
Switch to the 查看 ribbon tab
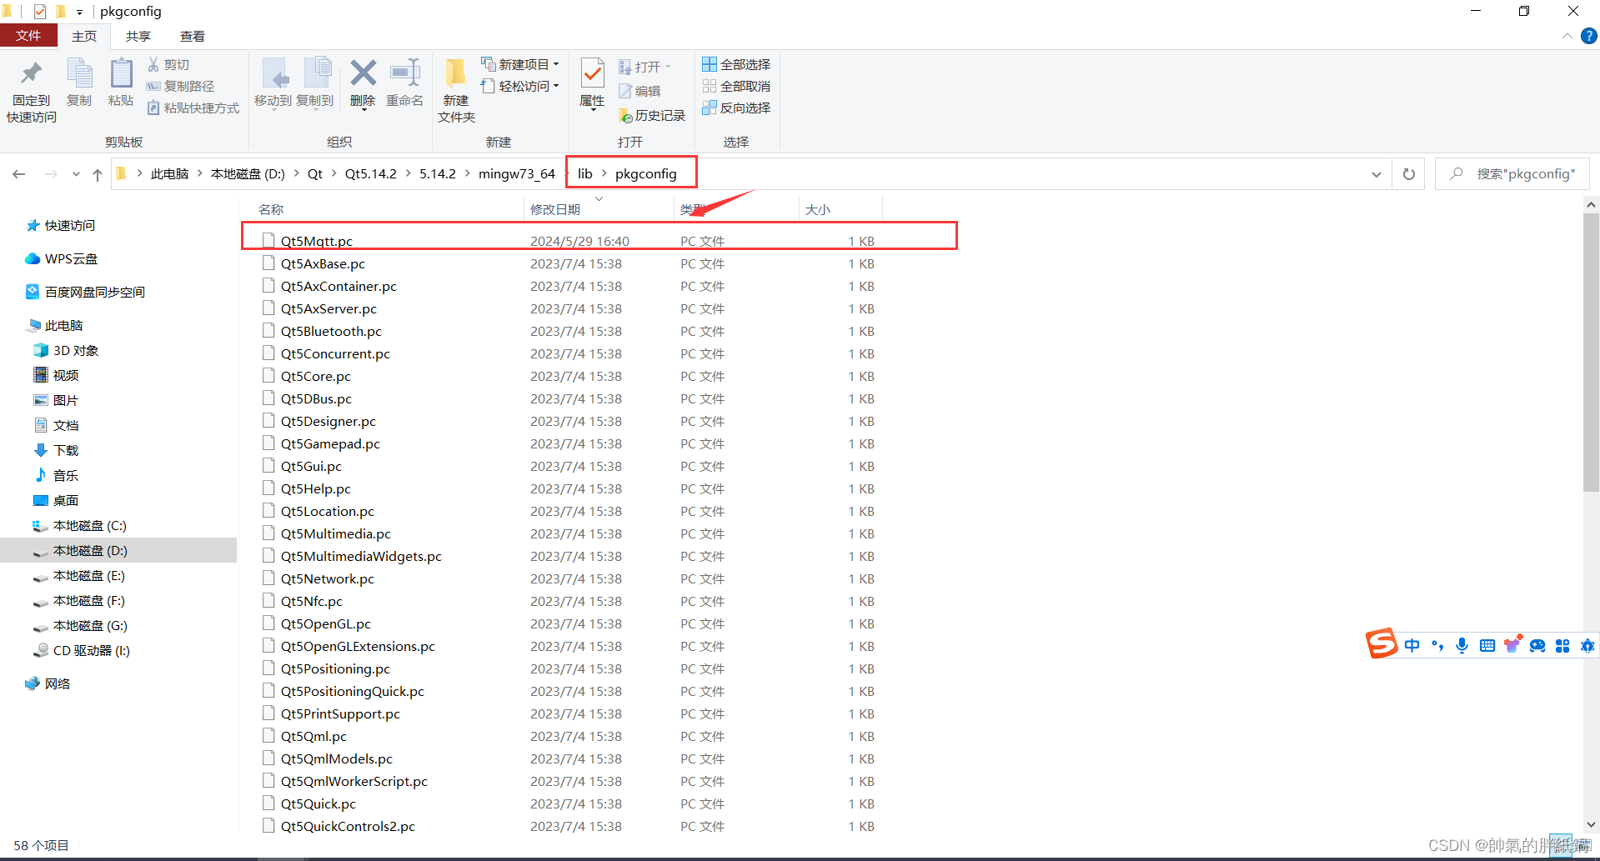click(193, 36)
